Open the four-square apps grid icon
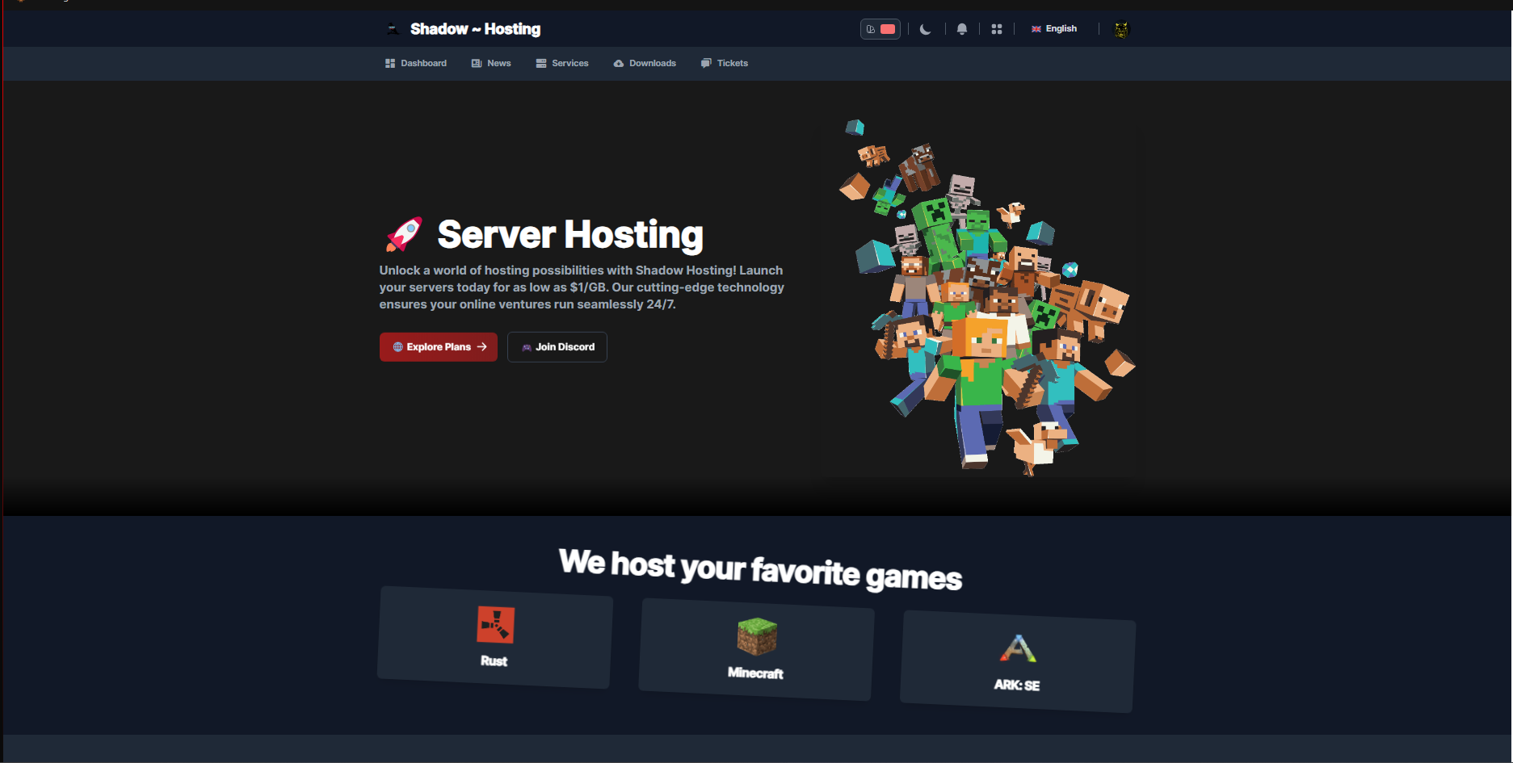This screenshot has width=1513, height=763. click(x=997, y=29)
